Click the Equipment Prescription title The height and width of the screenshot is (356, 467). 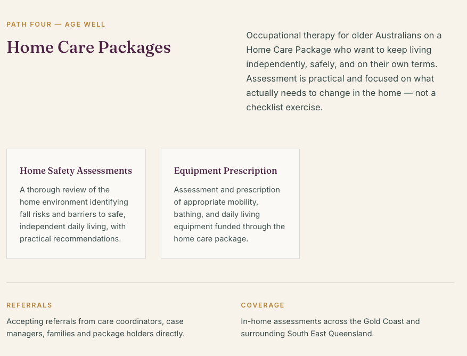[225, 171]
